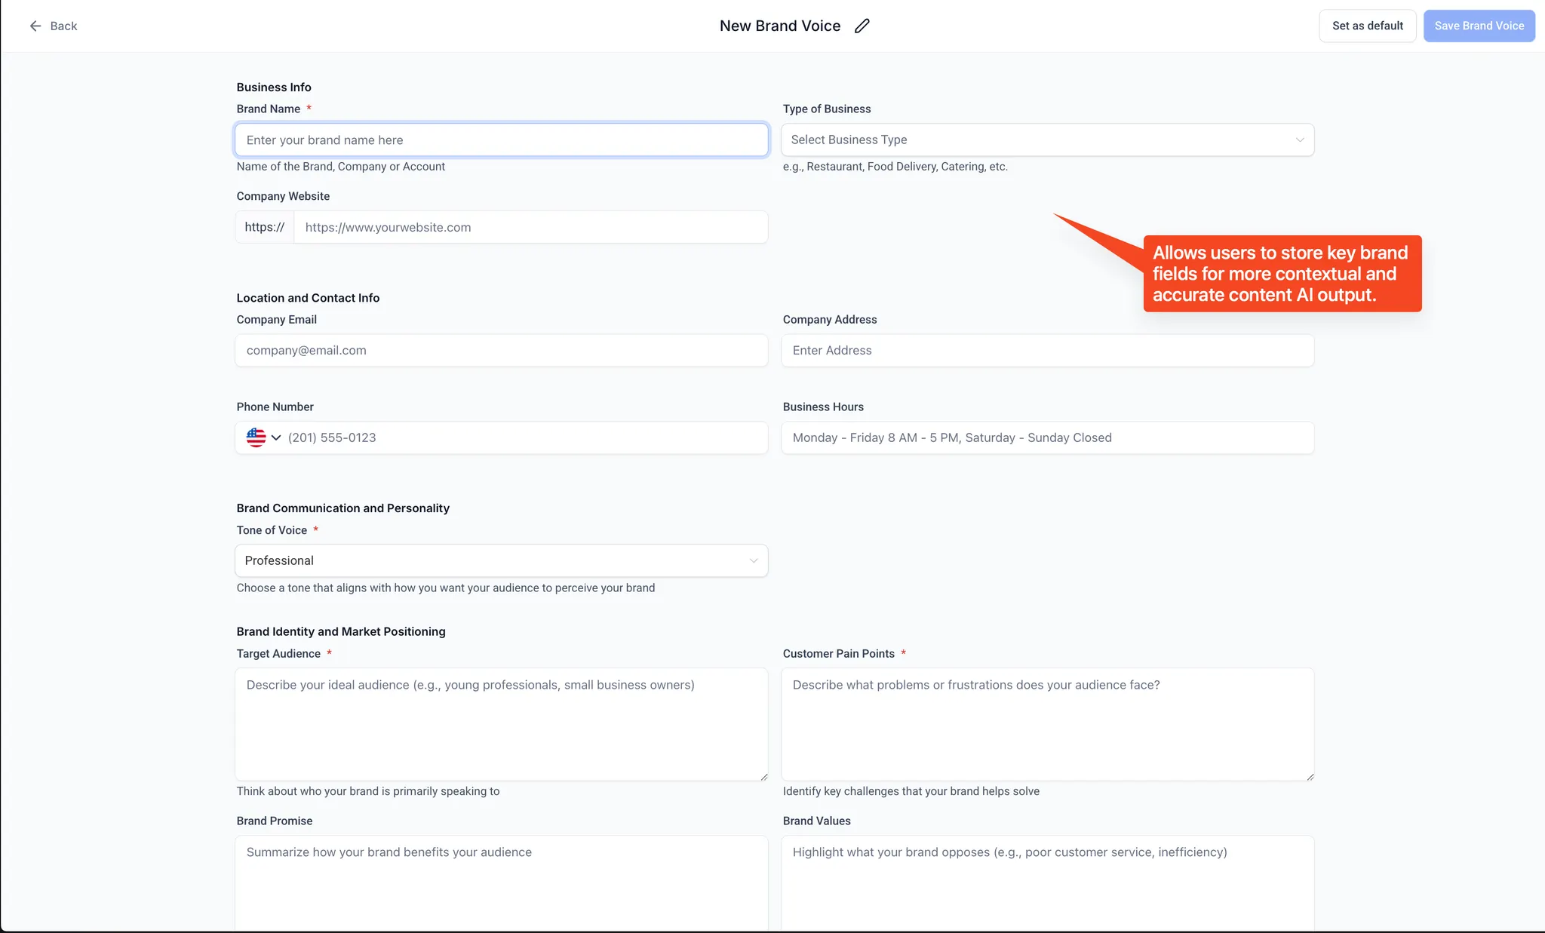The width and height of the screenshot is (1545, 933).
Task: Click into the Company Website field
Action: click(530, 227)
